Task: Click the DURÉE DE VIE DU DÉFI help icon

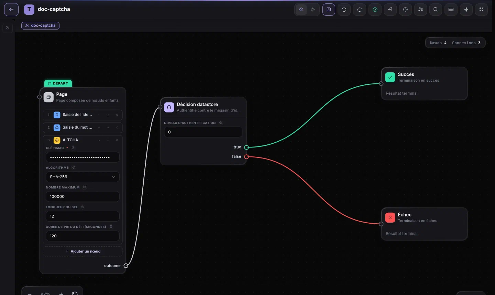Action: 111,227
